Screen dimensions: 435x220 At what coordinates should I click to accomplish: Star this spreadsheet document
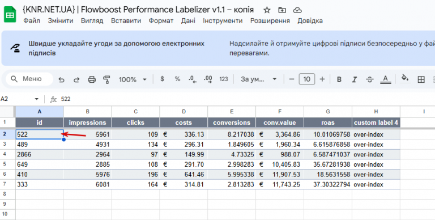point(267,10)
